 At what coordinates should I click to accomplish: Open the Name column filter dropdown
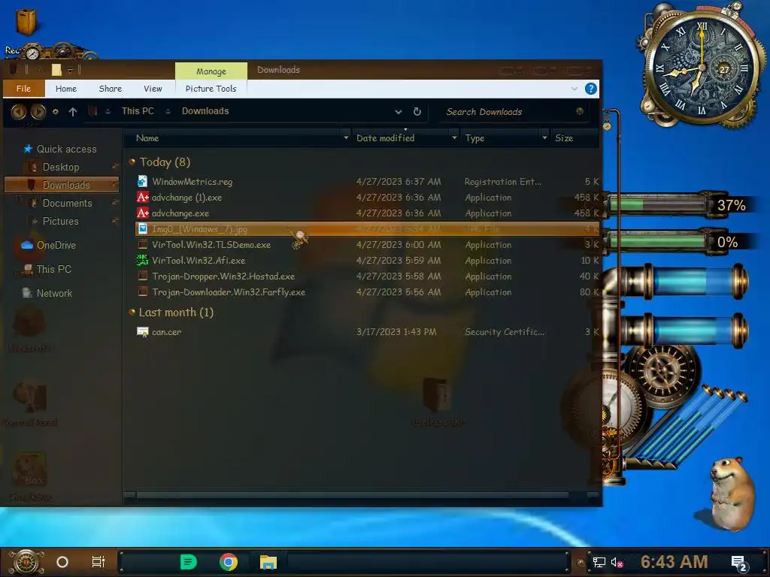tap(346, 138)
